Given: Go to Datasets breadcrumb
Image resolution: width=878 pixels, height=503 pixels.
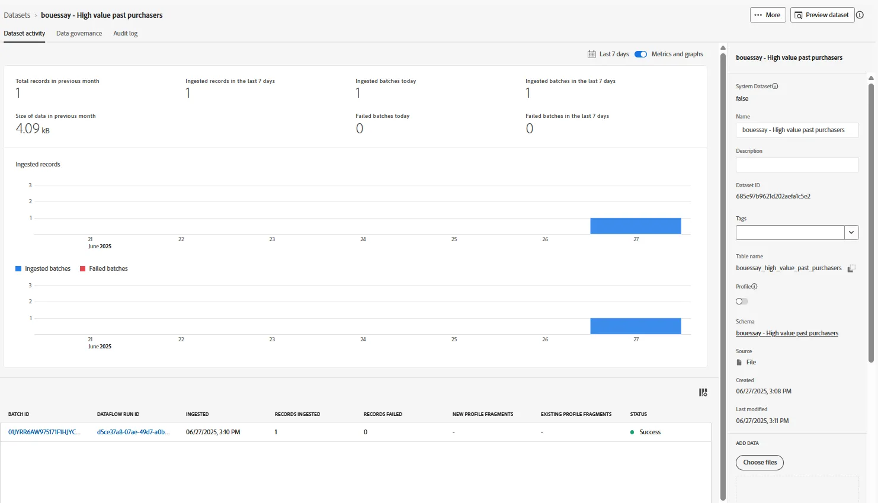Looking at the screenshot, I should (17, 15).
